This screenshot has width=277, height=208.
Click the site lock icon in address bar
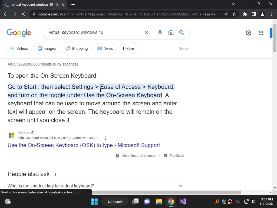34,14
